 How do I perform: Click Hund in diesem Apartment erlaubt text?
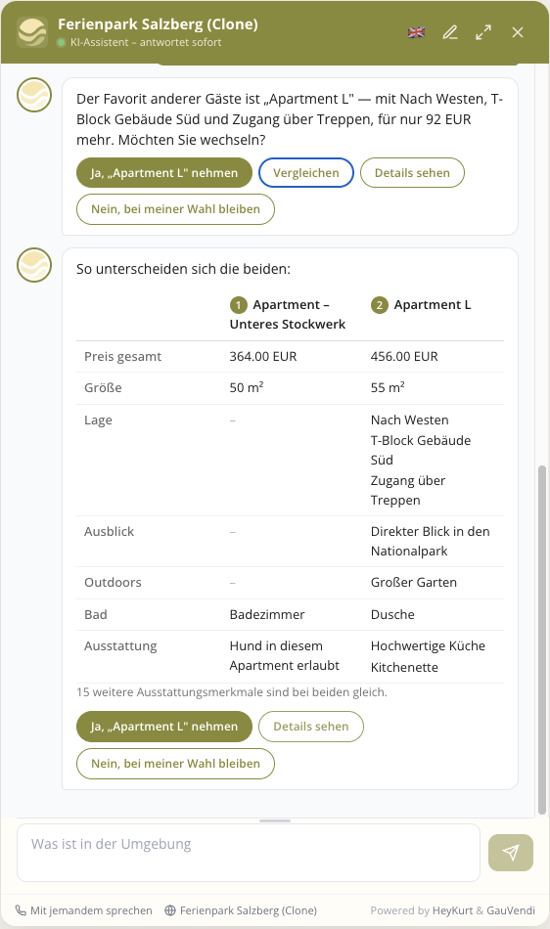[285, 656]
